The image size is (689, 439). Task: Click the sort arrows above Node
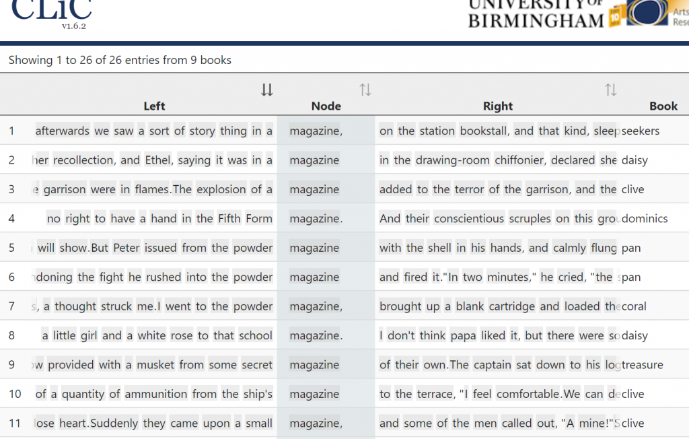[365, 90]
